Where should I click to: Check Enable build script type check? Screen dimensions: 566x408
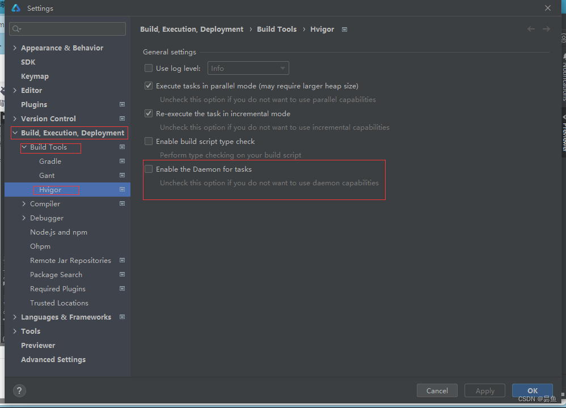coord(148,141)
